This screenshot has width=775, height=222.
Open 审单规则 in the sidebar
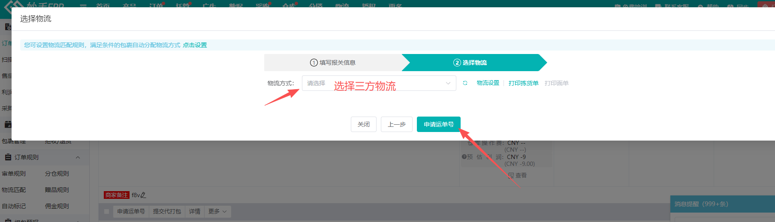click(14, 174)
